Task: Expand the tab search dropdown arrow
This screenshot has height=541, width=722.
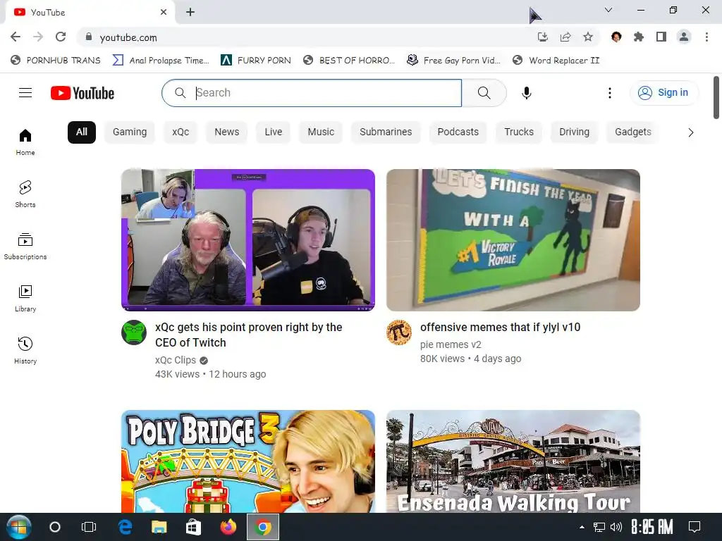Action: [x=608, y=10]
